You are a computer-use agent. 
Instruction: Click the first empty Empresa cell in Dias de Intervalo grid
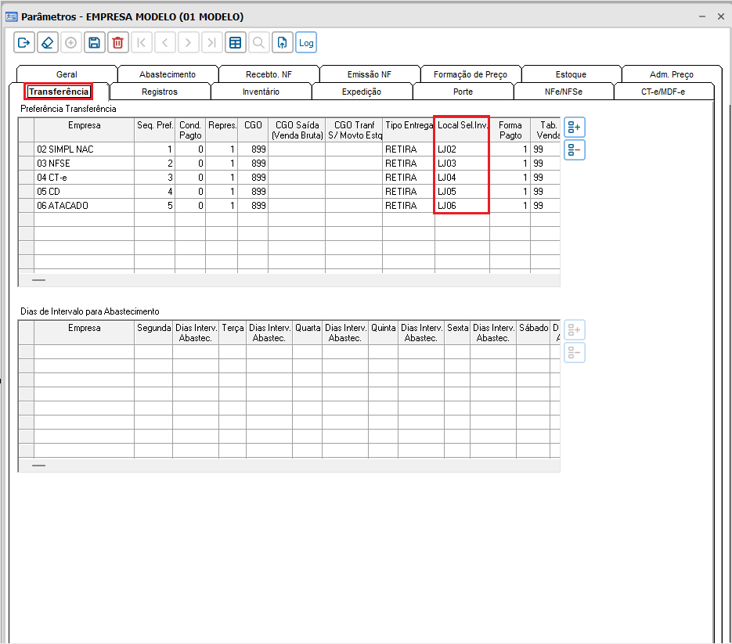(84, 352)
